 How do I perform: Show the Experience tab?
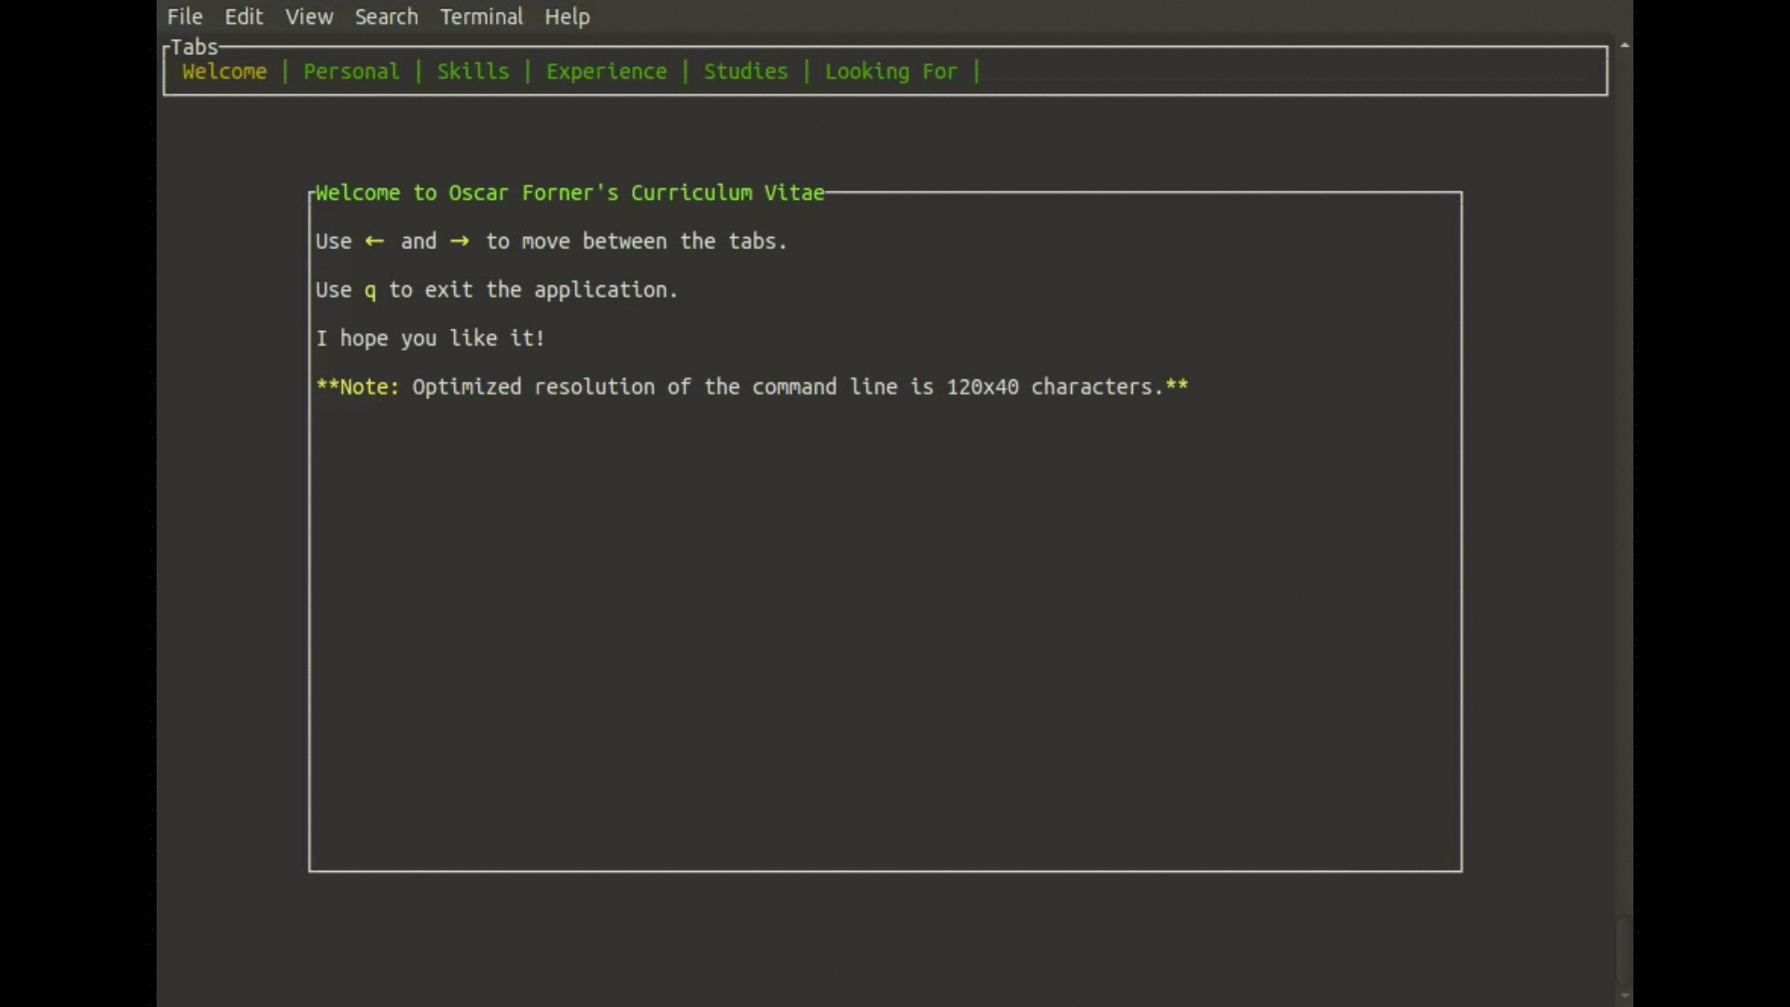point(606,72)
